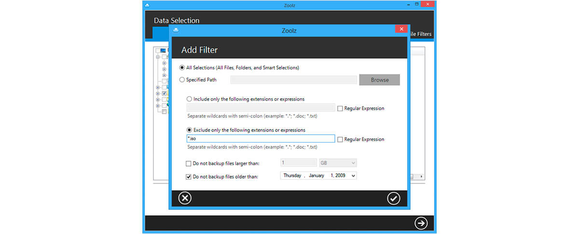Click the Browse button
This screenshot has height=234, width=579.
pyautogui.click(x=379, y=80)
